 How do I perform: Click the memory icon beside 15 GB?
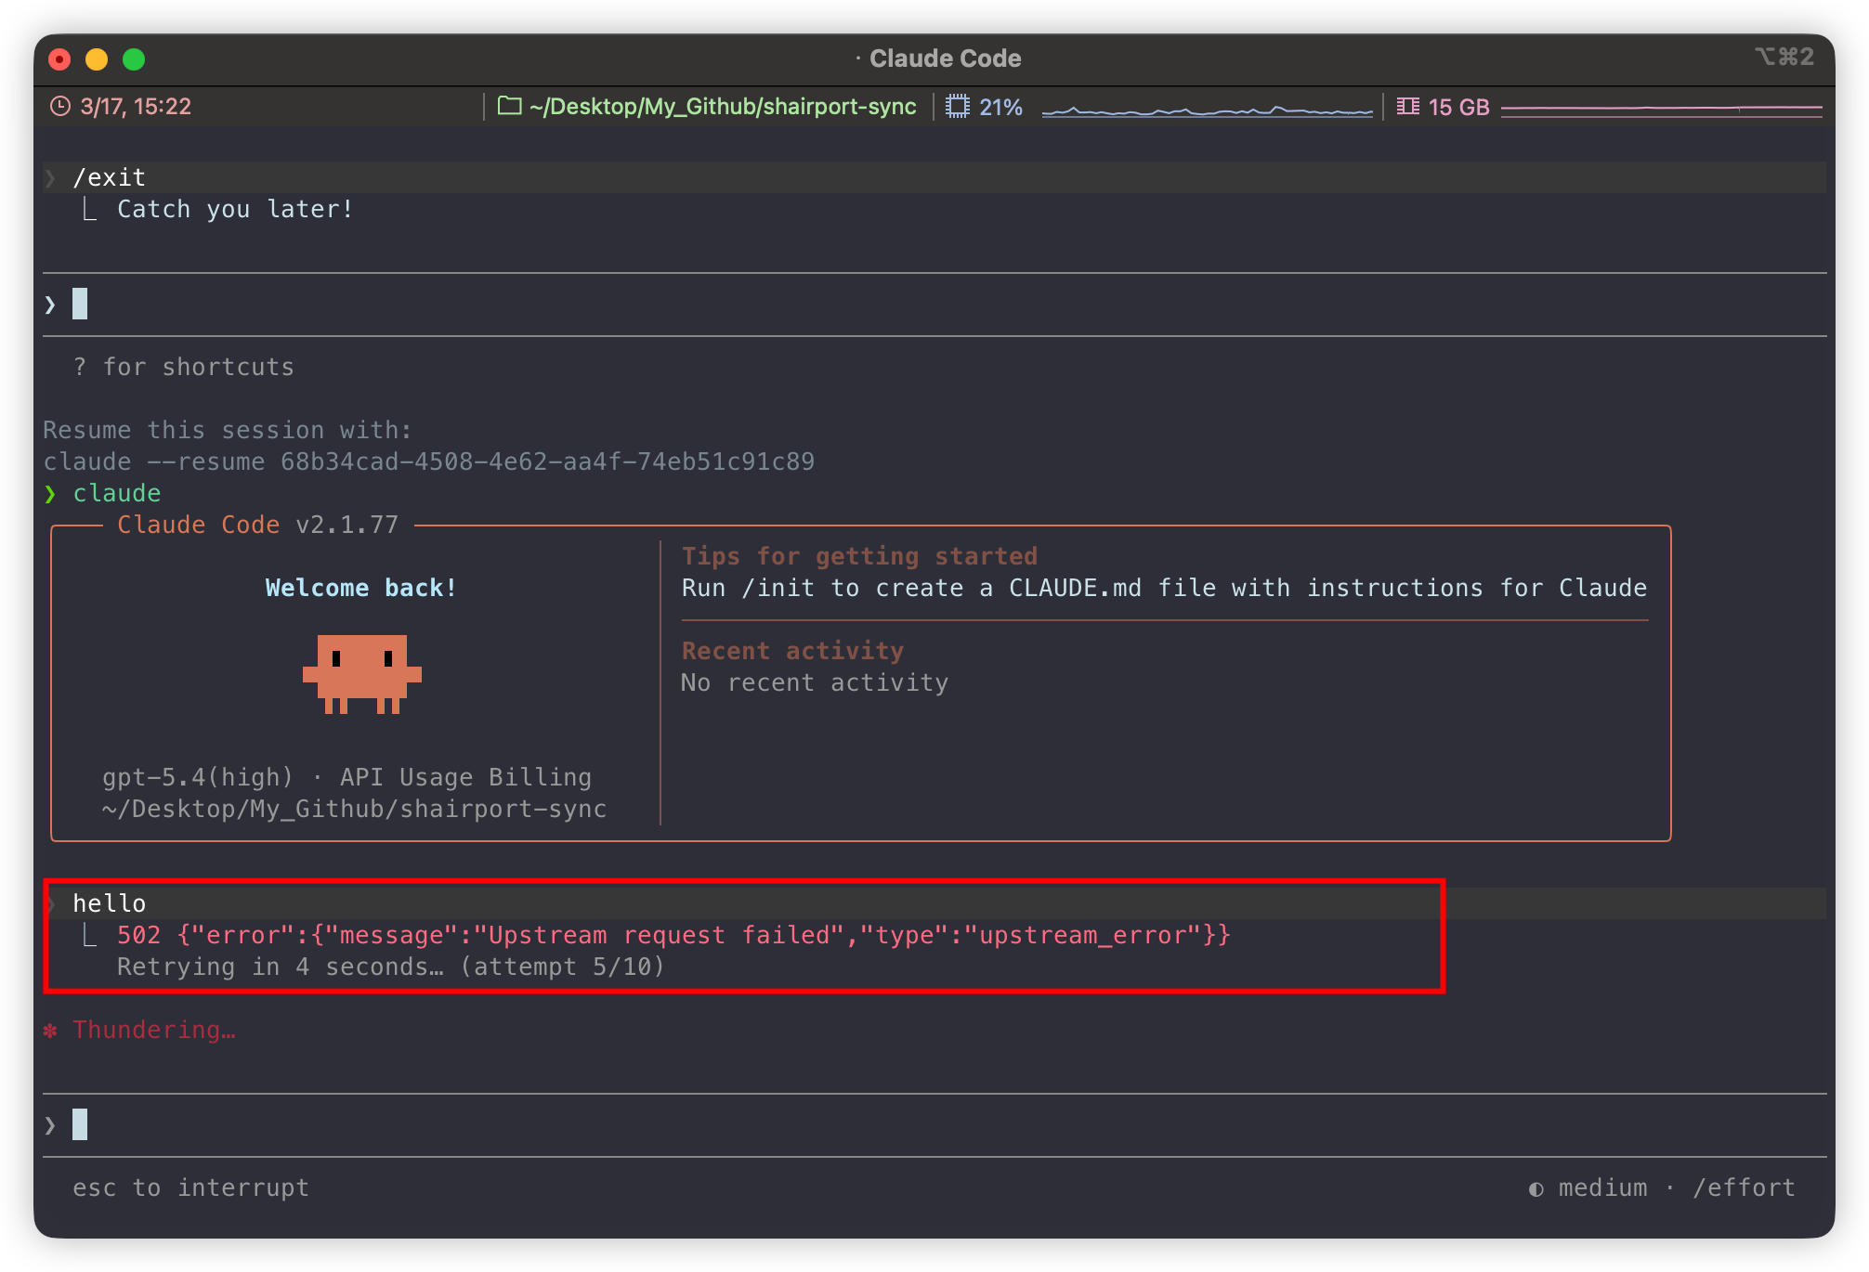tap(1408, 107)
